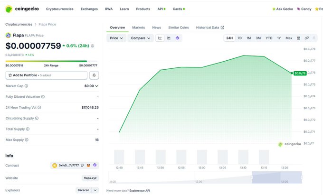
Task: Click the BNB chain icon in Contract
Action: 55,166
